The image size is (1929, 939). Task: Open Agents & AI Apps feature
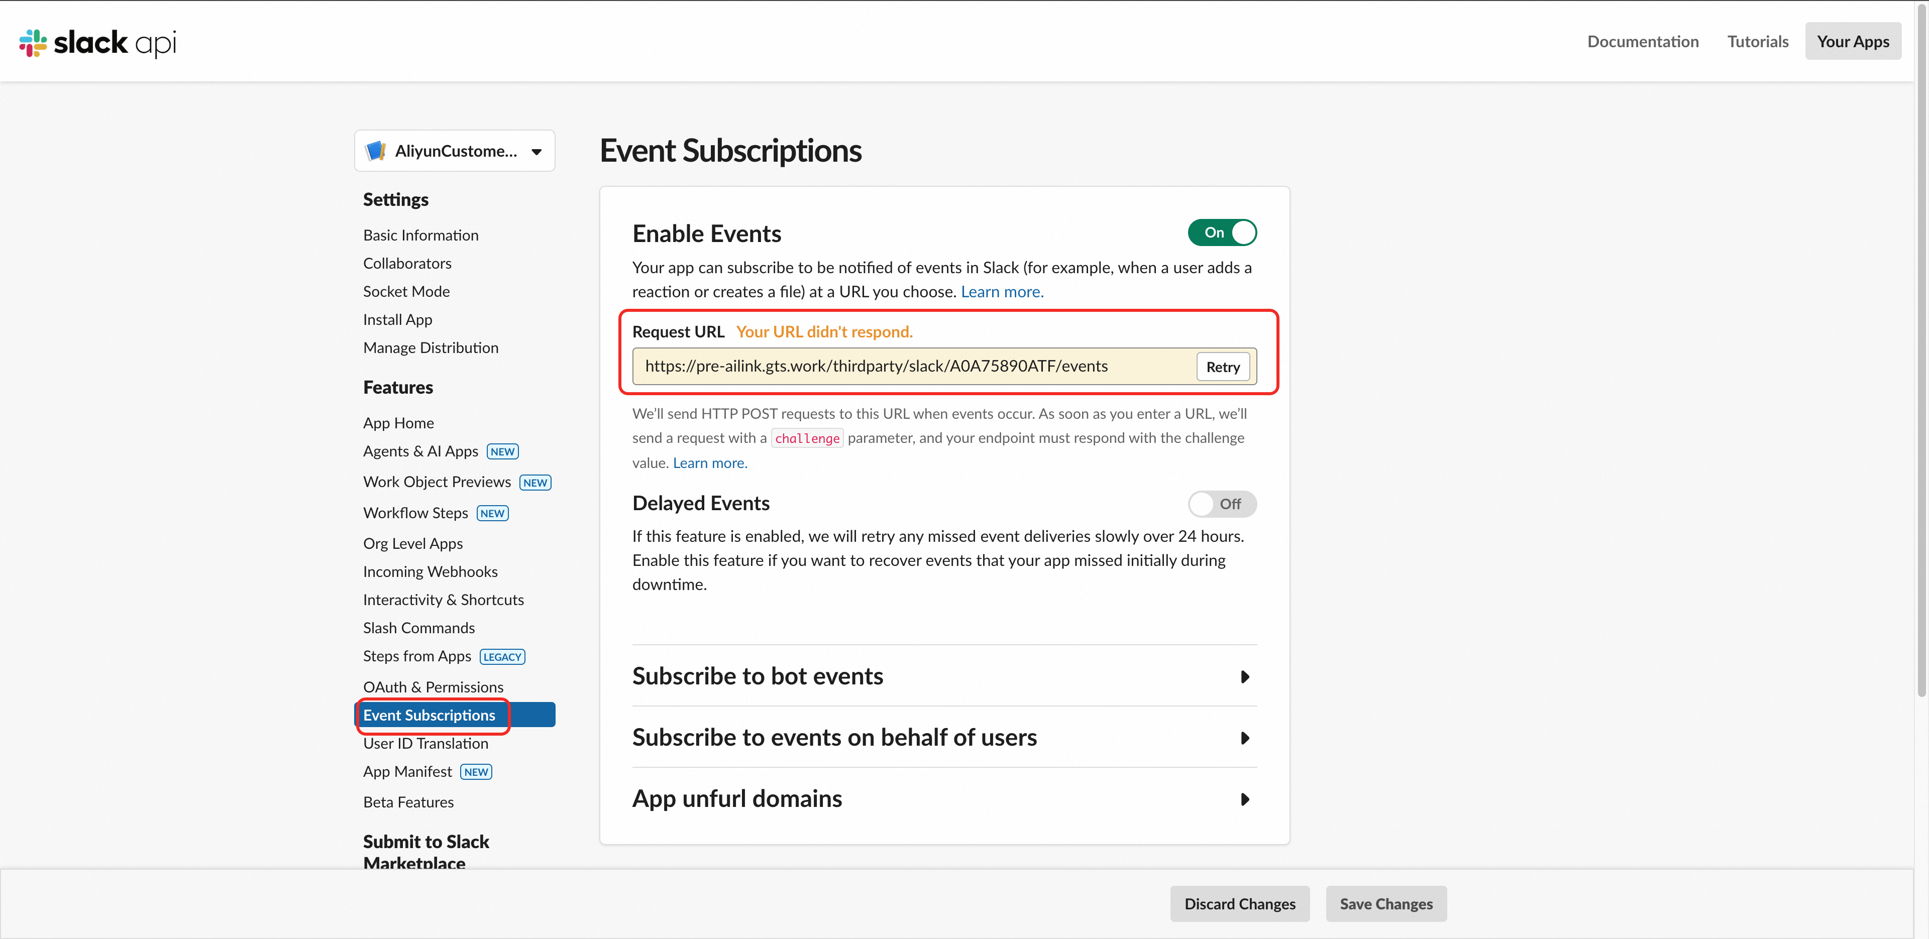421,451
